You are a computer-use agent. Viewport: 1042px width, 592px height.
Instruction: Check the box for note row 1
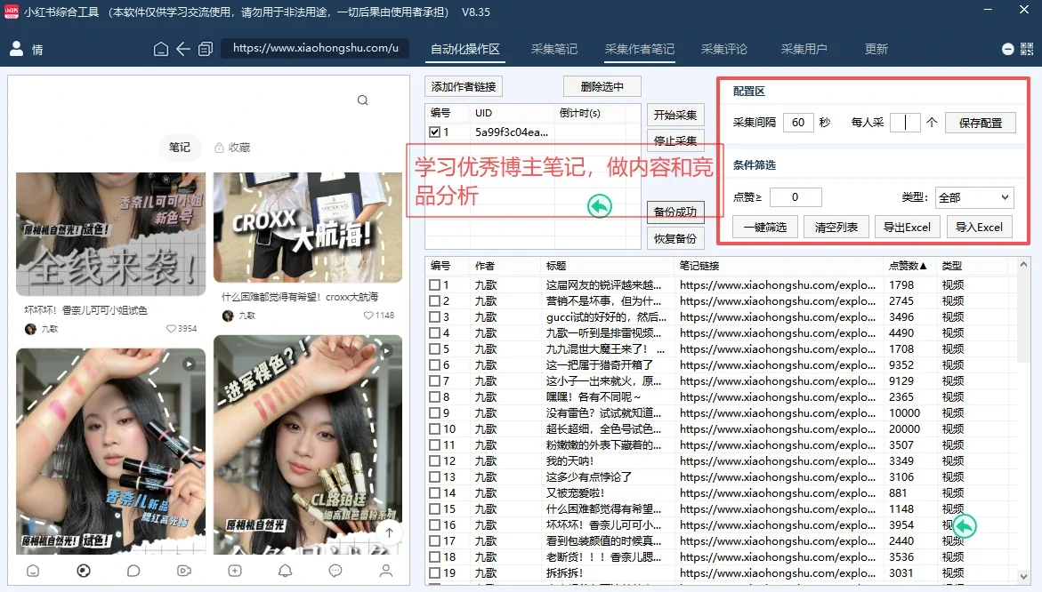click(x=434, y=284)
